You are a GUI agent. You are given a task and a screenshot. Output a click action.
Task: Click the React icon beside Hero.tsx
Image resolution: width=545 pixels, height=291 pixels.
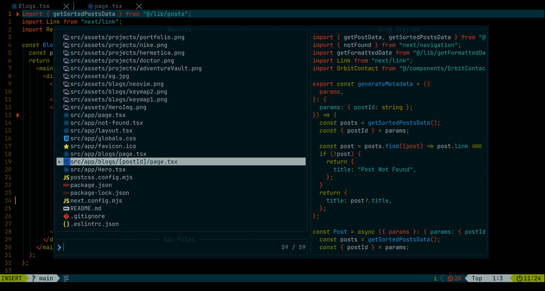(x=66, y=169)
